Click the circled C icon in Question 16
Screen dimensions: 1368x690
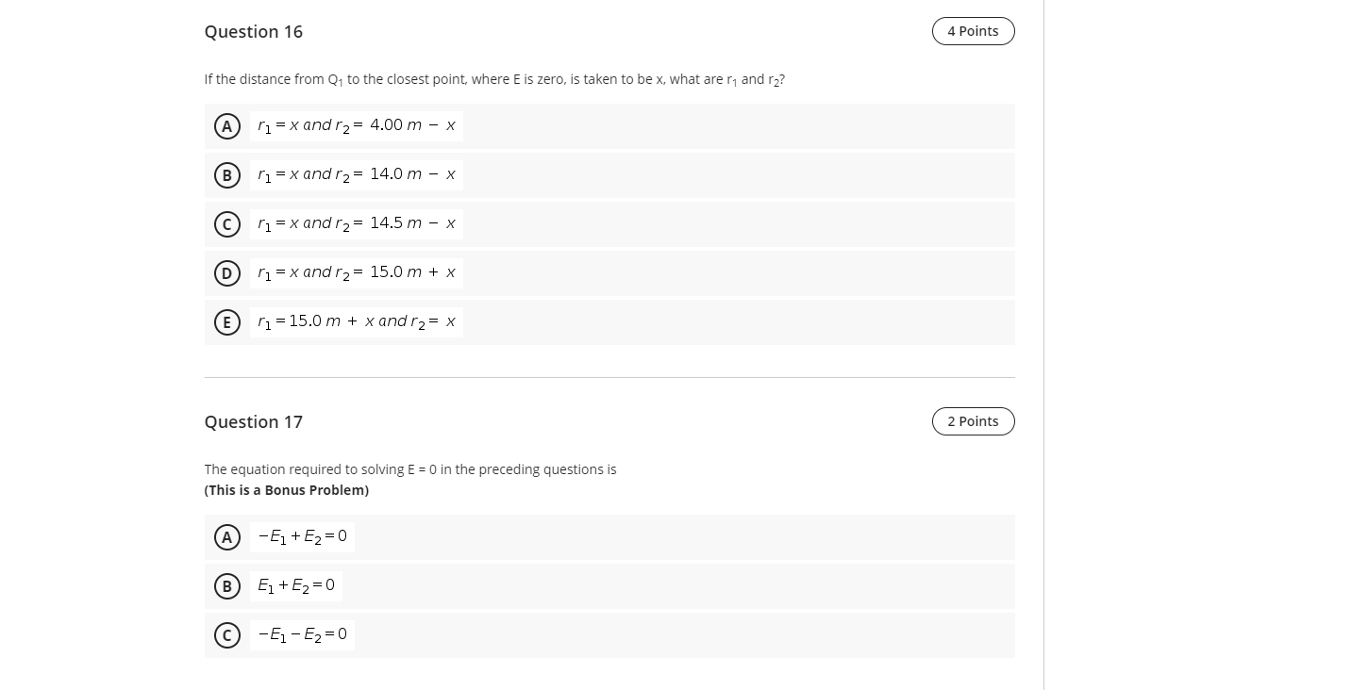pyautogui.click(x=227, y=223)
